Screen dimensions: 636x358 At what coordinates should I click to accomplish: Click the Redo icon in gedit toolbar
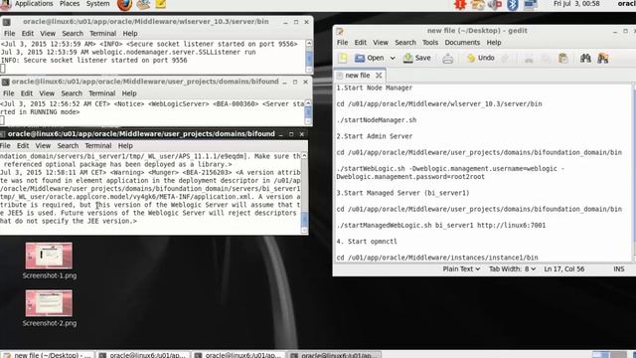click(x=505, y=58)
